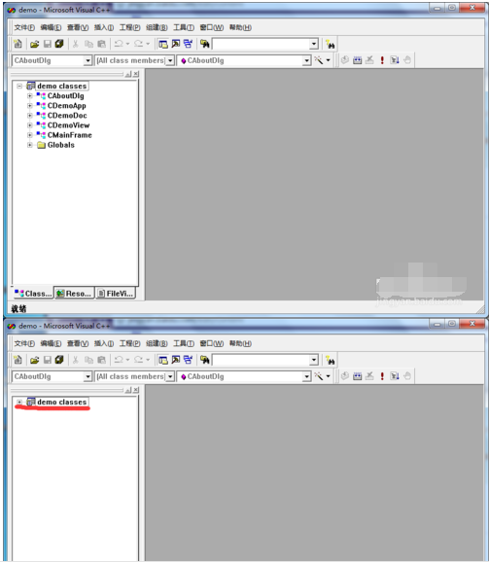Switch to ResourceView tab in top window

pyautogui.click(x=74, y=294)
